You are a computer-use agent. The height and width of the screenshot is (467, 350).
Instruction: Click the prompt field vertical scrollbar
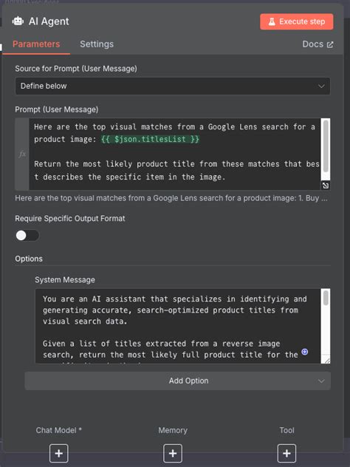(x=326, y=146)
